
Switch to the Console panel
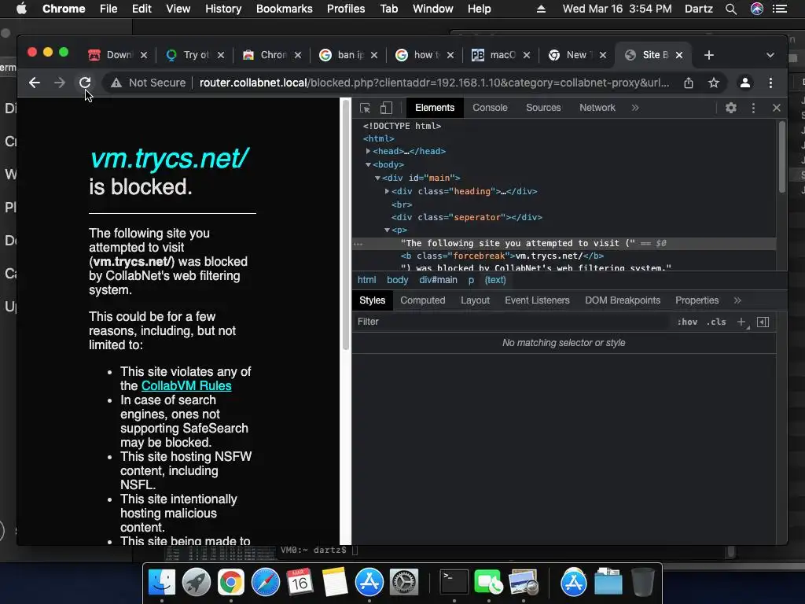point(490,108)
